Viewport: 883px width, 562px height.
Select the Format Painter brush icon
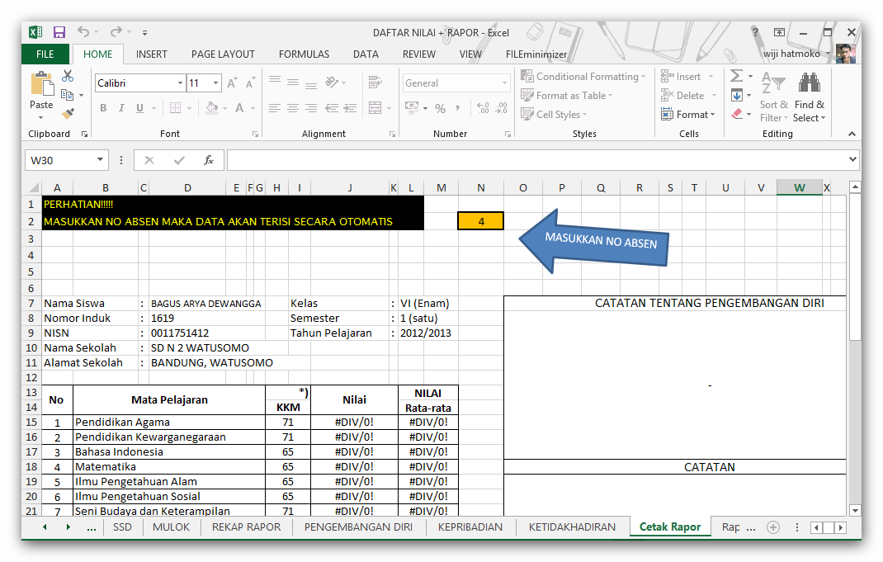[x=68, y=114]
